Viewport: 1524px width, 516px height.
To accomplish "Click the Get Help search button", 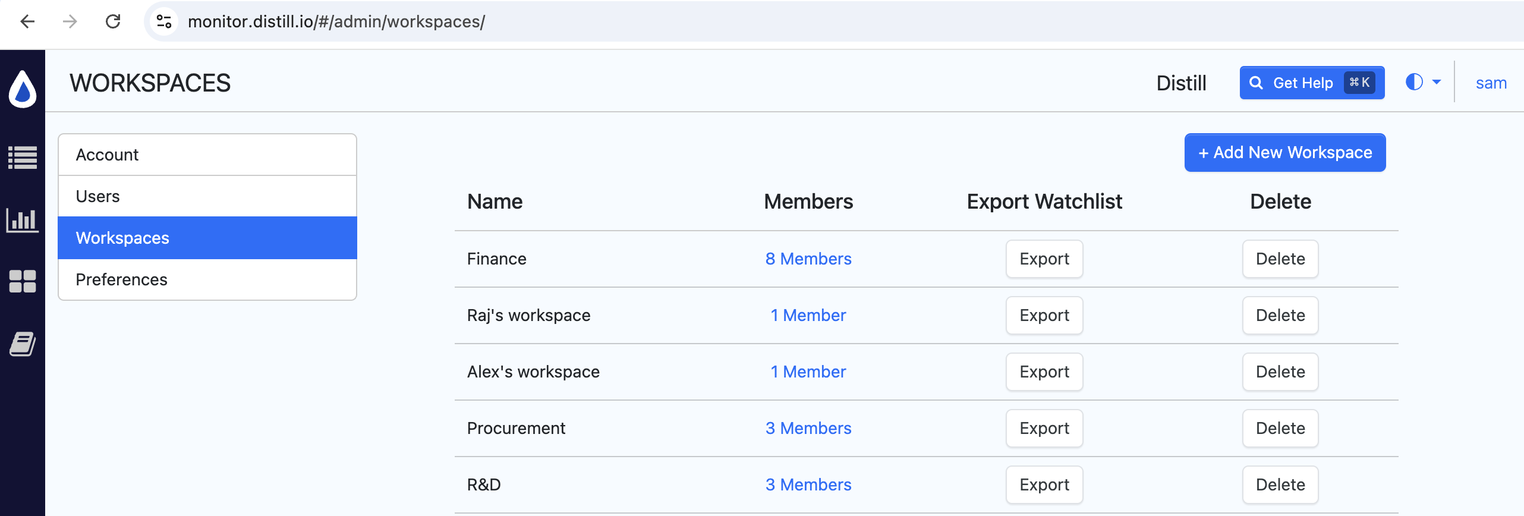I will (1312, 83).
